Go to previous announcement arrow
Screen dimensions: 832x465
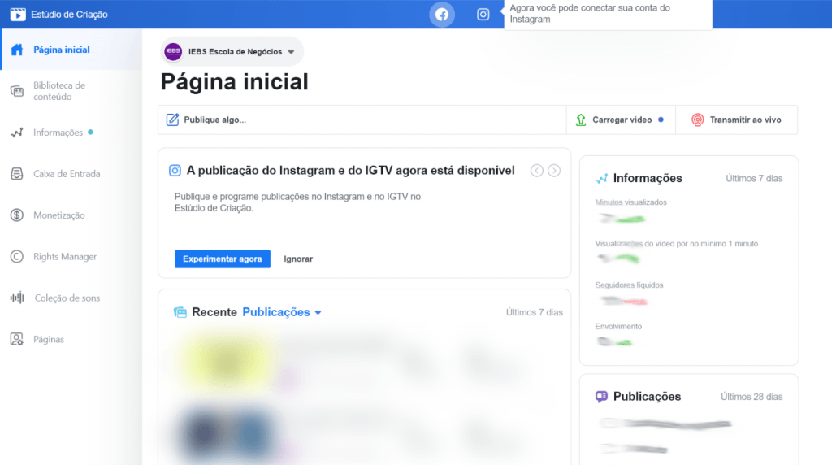[x=537, y=171]
